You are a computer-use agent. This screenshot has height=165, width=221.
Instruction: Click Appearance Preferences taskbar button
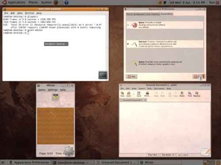(29, 162)
